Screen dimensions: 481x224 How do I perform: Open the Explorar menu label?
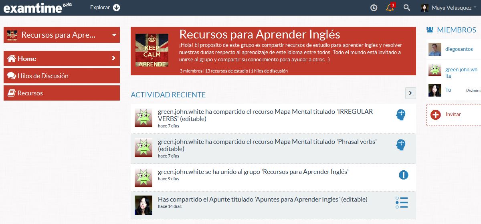coord(100,8)
